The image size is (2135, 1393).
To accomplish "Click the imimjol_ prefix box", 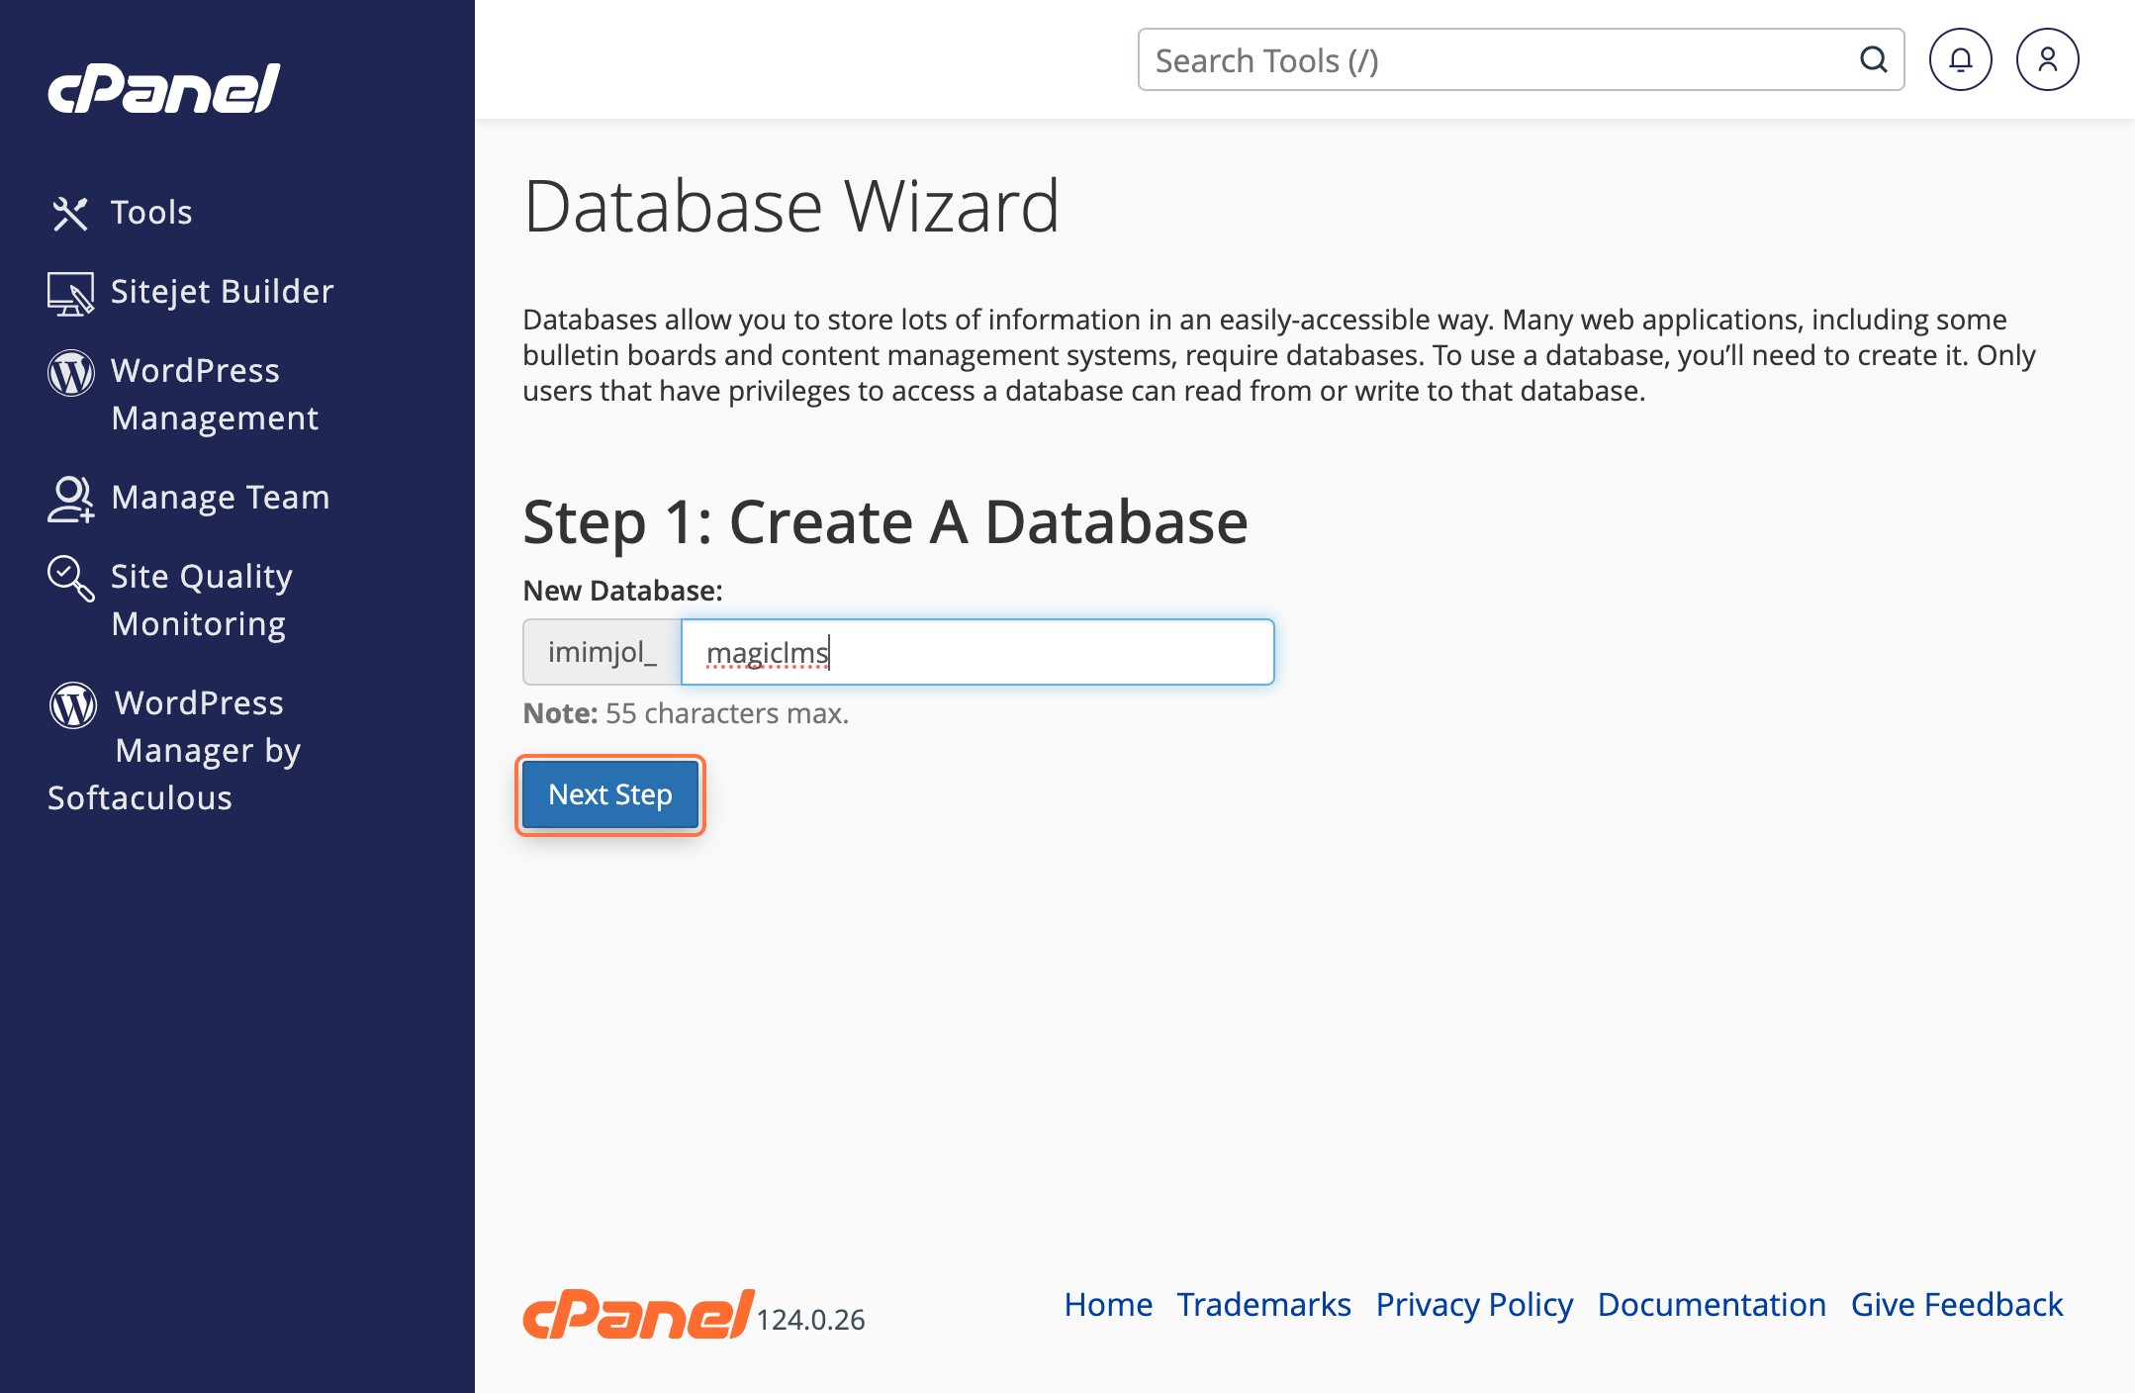I will pos(603,652).
